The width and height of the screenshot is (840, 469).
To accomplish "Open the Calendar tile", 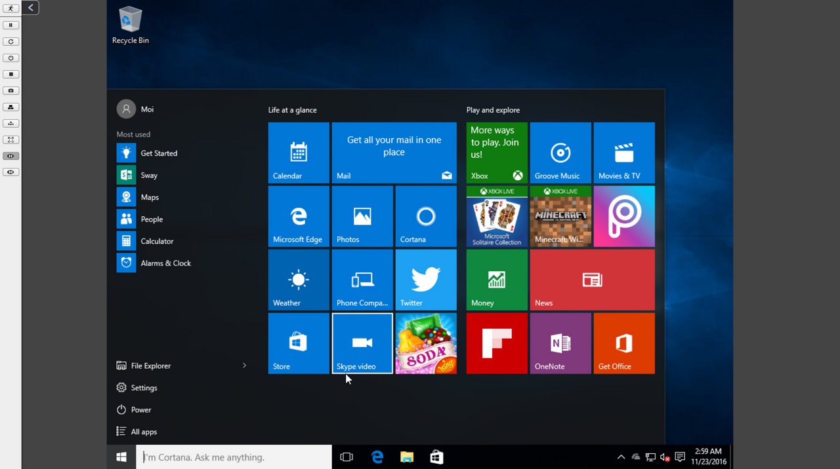I will 299,153.
